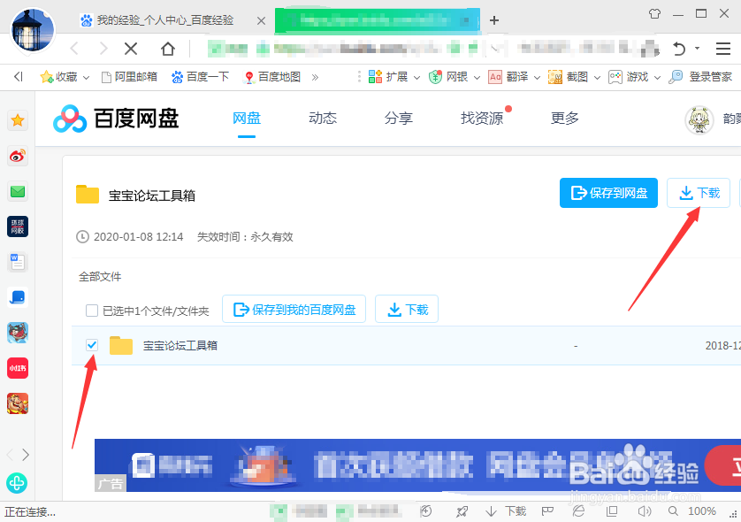Click the browser profile avatar picture
Viewport: 741px width, 522px height.
[33, 29]
